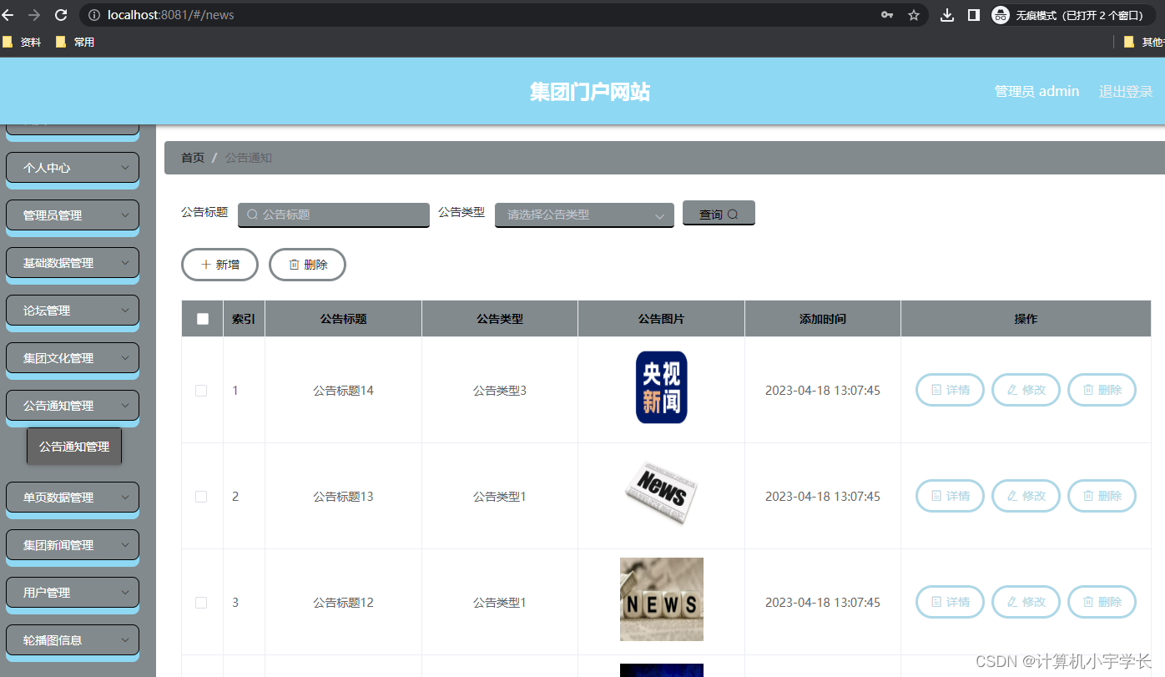This screenshot has height=677, width=1165.
Task: Click 修改 pencil icon for 公告标题13 row
Action: pyautogui.click(x=1012, y=496)
